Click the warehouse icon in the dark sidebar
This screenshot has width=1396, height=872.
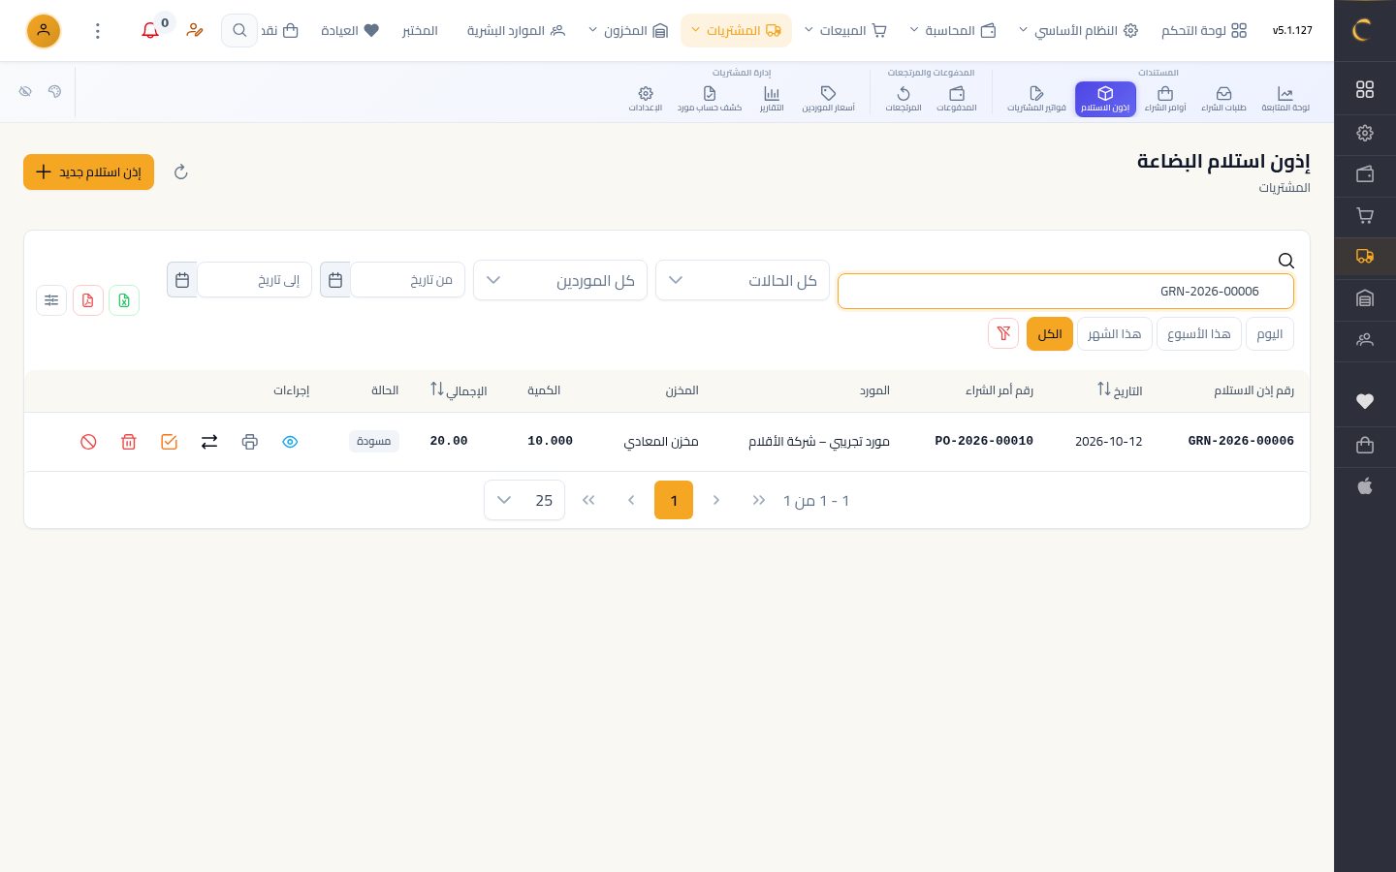click(x=1365, y=298)
